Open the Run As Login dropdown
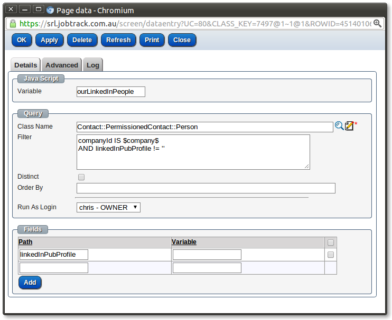The image size is (392, 320). tap(108, 208)
